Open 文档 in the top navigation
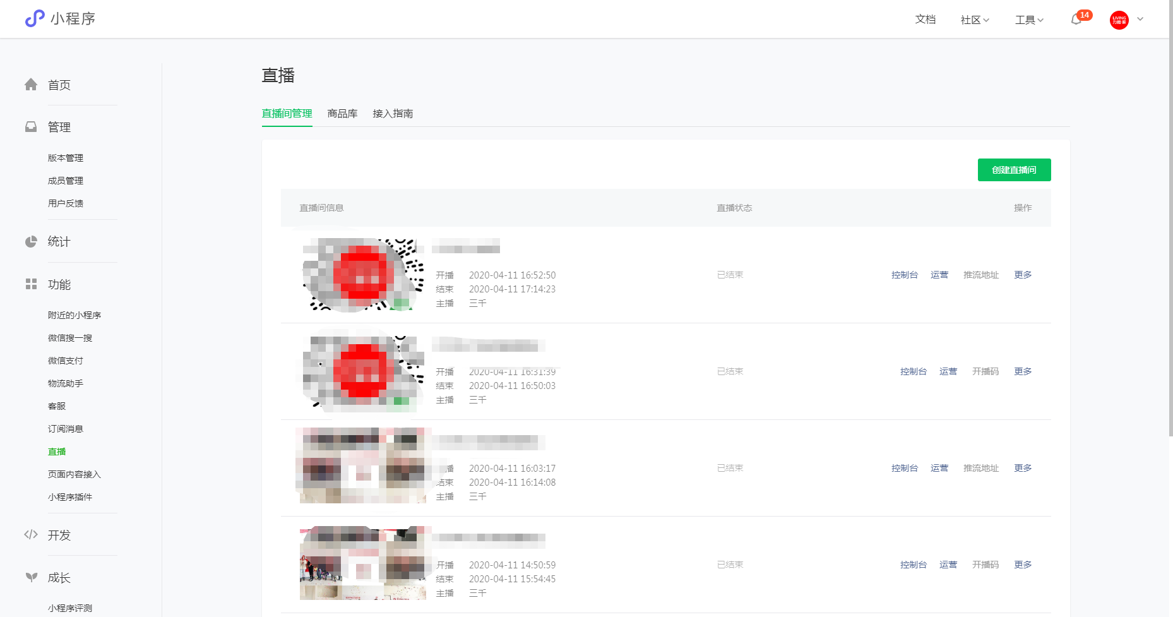Image resolution: width=1173 pixels, height=617 pixels. click(926, 20)
